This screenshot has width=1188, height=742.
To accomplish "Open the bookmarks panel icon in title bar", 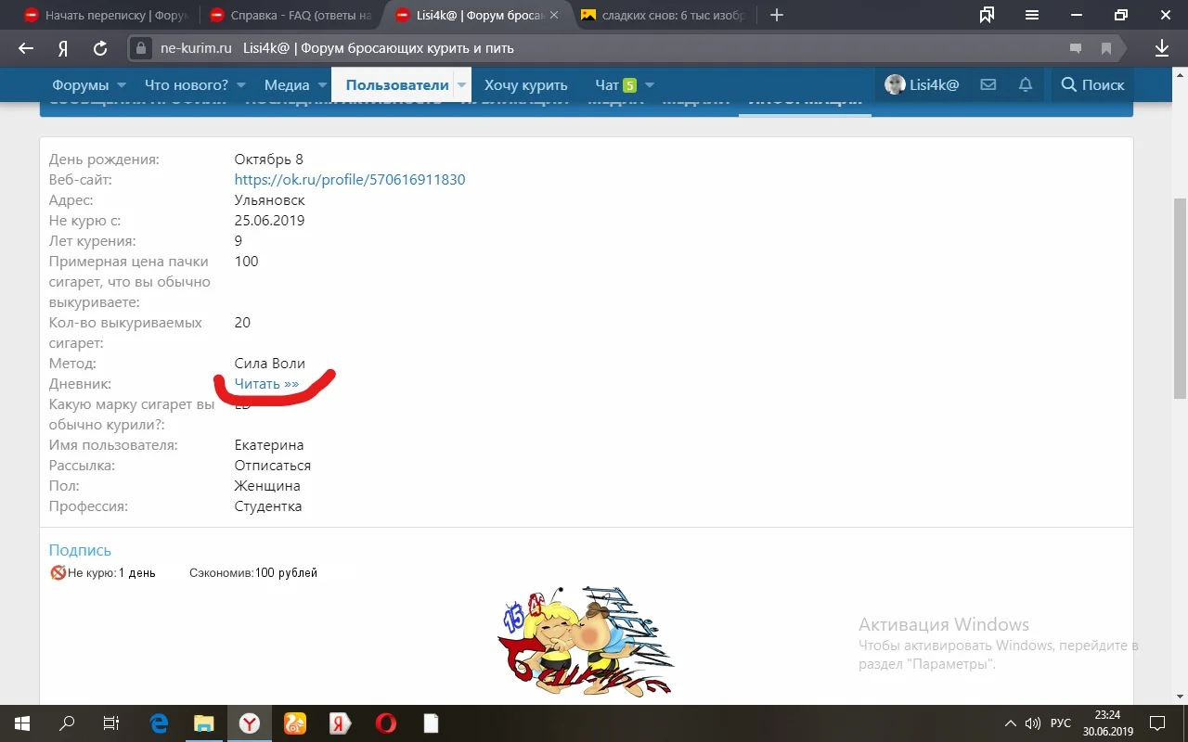I will click(987, 15).
